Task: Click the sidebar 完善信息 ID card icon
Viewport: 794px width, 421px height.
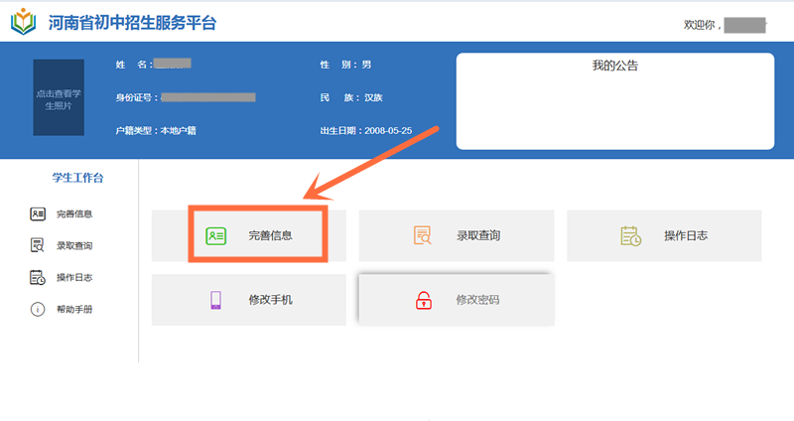Action: coord(38,213)
